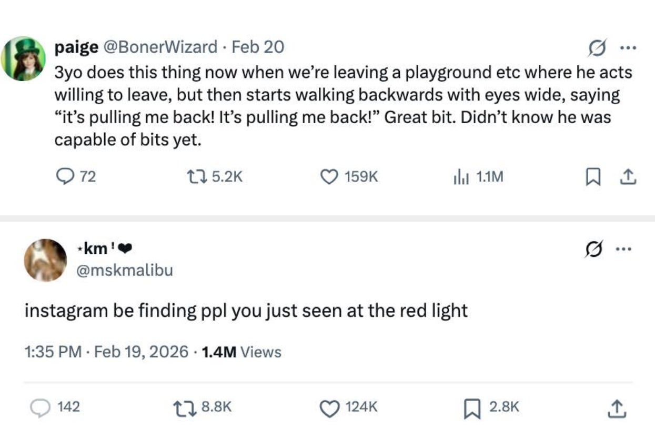Viewport: 655px width, 437px height.
Task: Open Grok icon on paige's tweet
Action: click(x=596, y=48)
